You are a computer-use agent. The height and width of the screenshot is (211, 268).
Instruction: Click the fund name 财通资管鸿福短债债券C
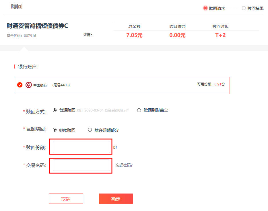[37, 26]
